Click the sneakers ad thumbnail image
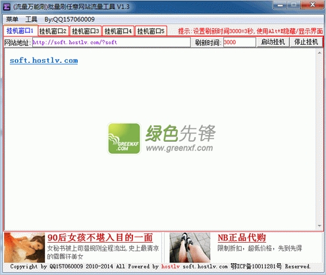The height and width of the screenshot is (275, 326). click(190, 247)
